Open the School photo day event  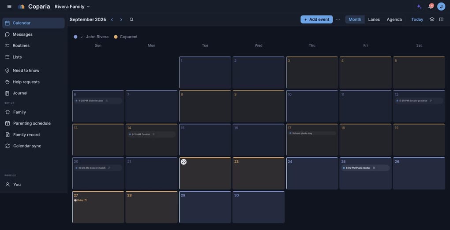tap(312, 134)
